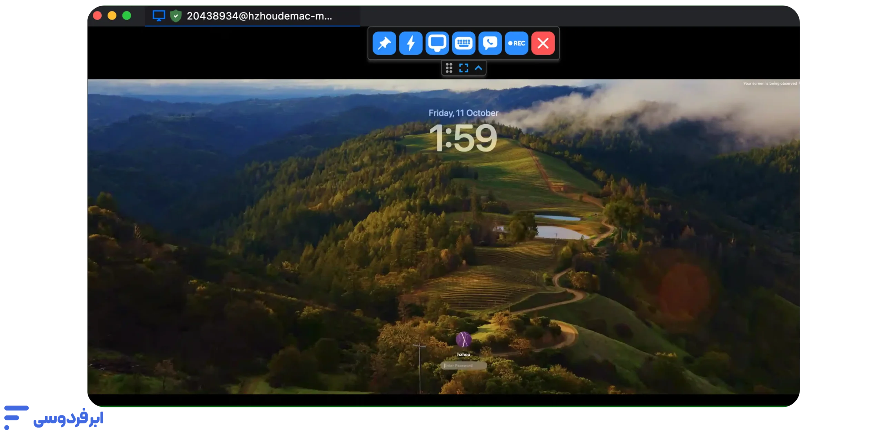Collapse toolbar with the up chevron

point(478,68)
